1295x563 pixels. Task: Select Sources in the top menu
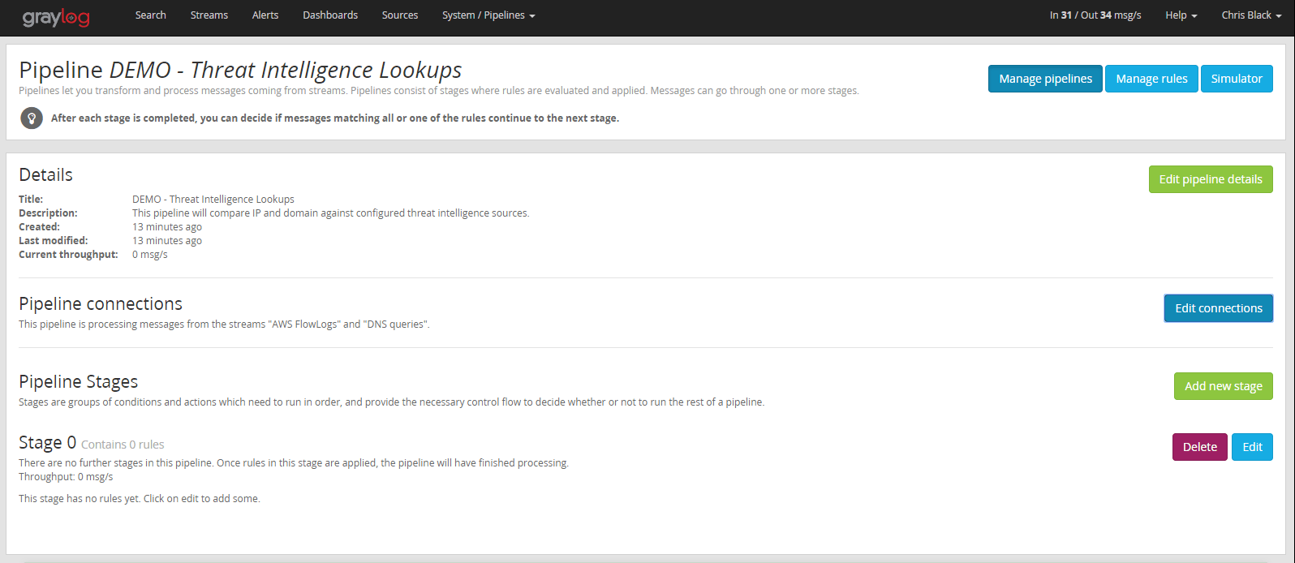click(400, 15)
